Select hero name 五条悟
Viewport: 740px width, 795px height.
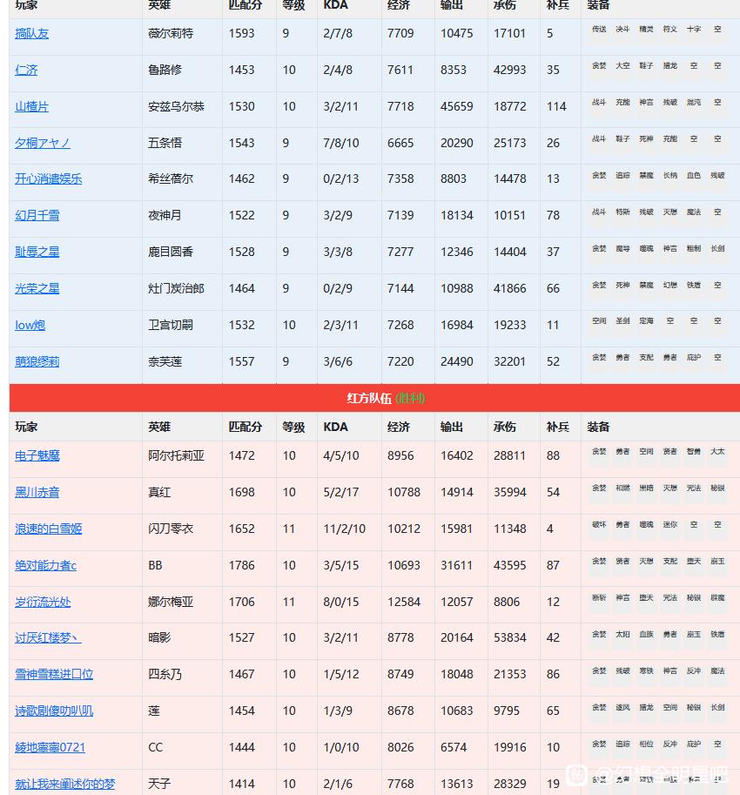pos(165,143)
